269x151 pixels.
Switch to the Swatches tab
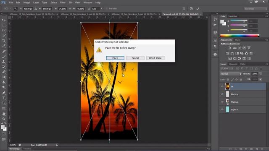pyautogui.click(x=232, y=16)
